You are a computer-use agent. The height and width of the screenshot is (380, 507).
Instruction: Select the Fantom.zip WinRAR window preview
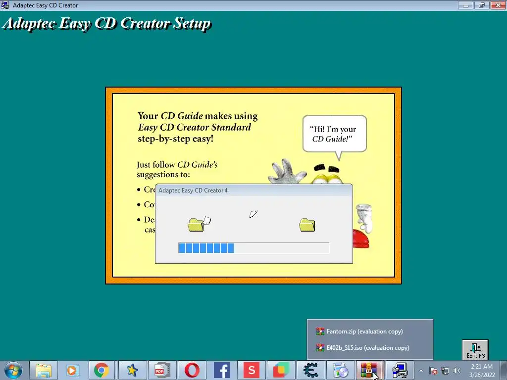coord(369,331)
